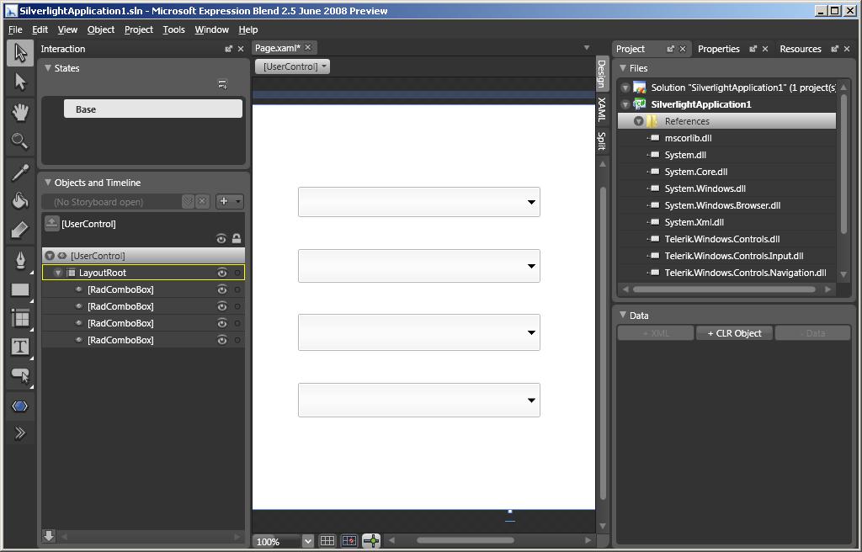
Task: Toggle lock dot on first RadComboBox row
Action: tap(237, 289)
